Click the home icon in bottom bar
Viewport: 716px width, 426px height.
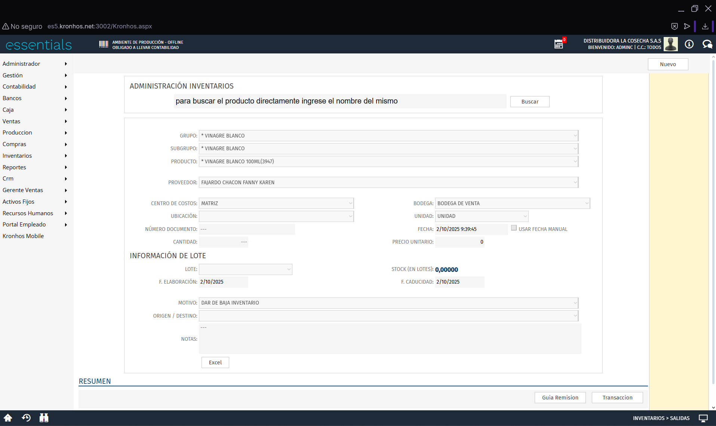pyautogui.click(x=8, y=418)
